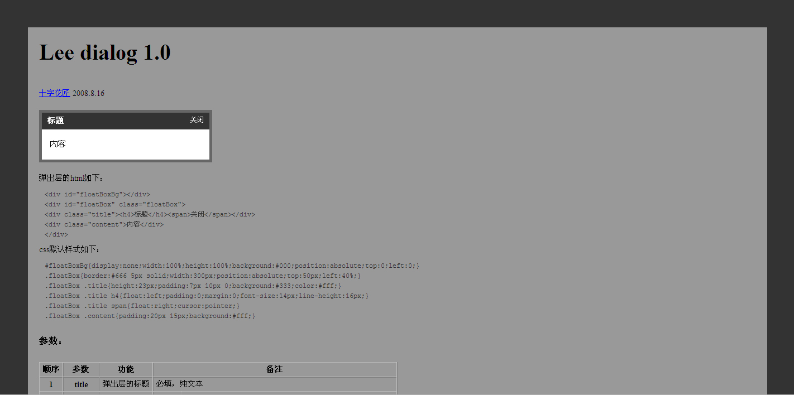Image resolution: width=794 pixels, height=395 pixels.
Task: Click the .floatBox .title h4 CSS line
Action: [207, 296]
